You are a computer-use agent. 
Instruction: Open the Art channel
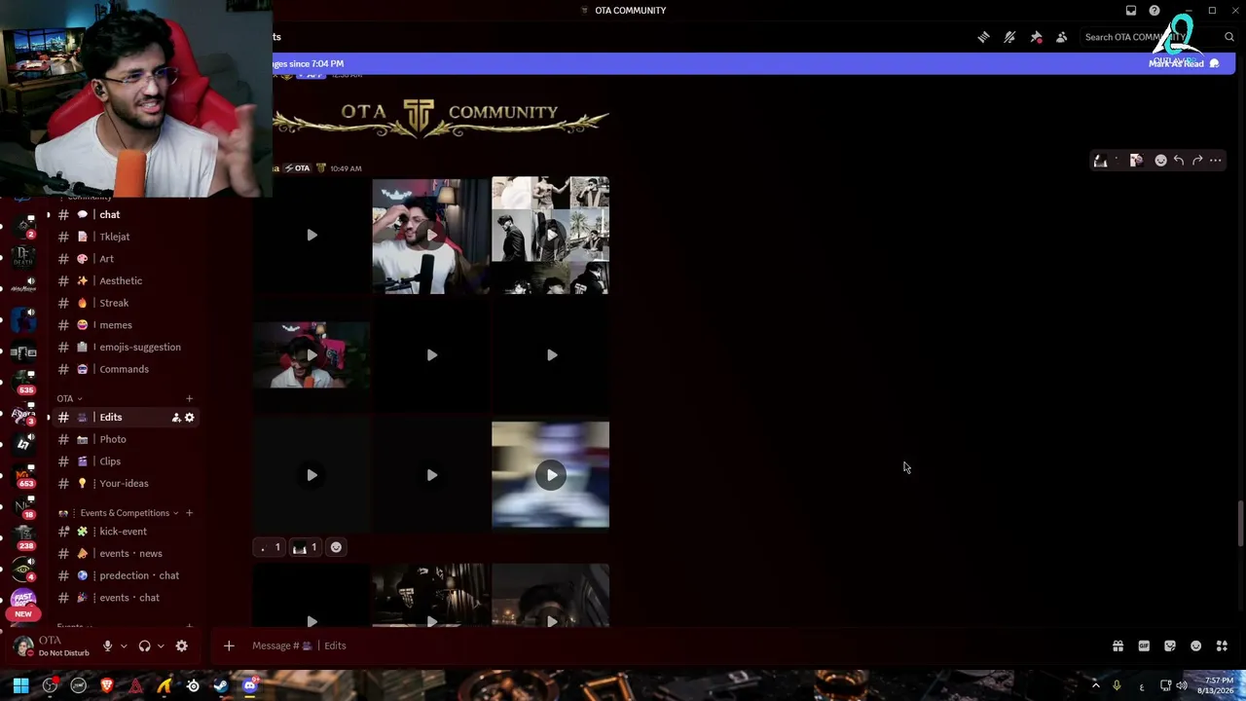[125, 259]
